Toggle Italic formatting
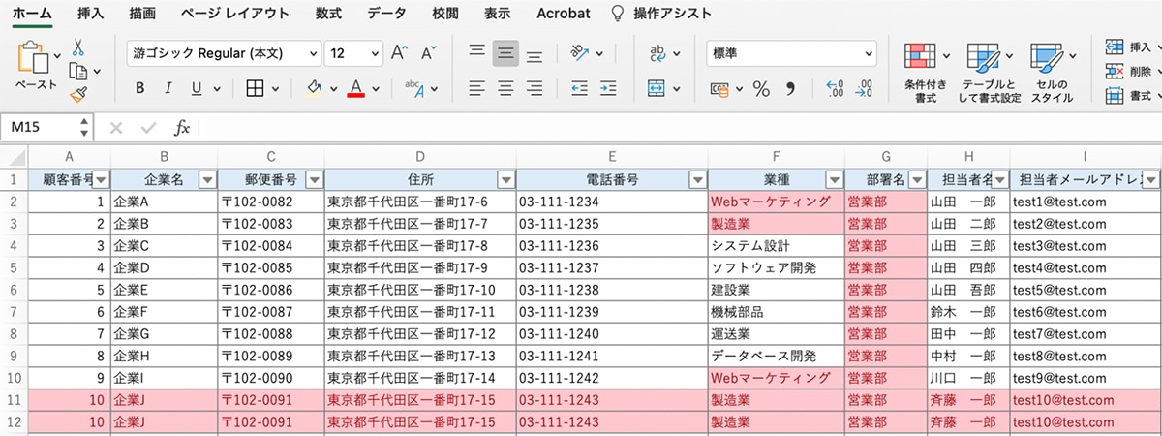Viewport: 1162px width, 436px height. tap(168, 88)
